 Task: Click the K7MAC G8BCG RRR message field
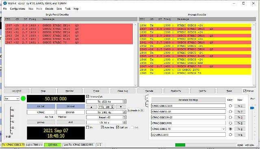coord(188,123)
